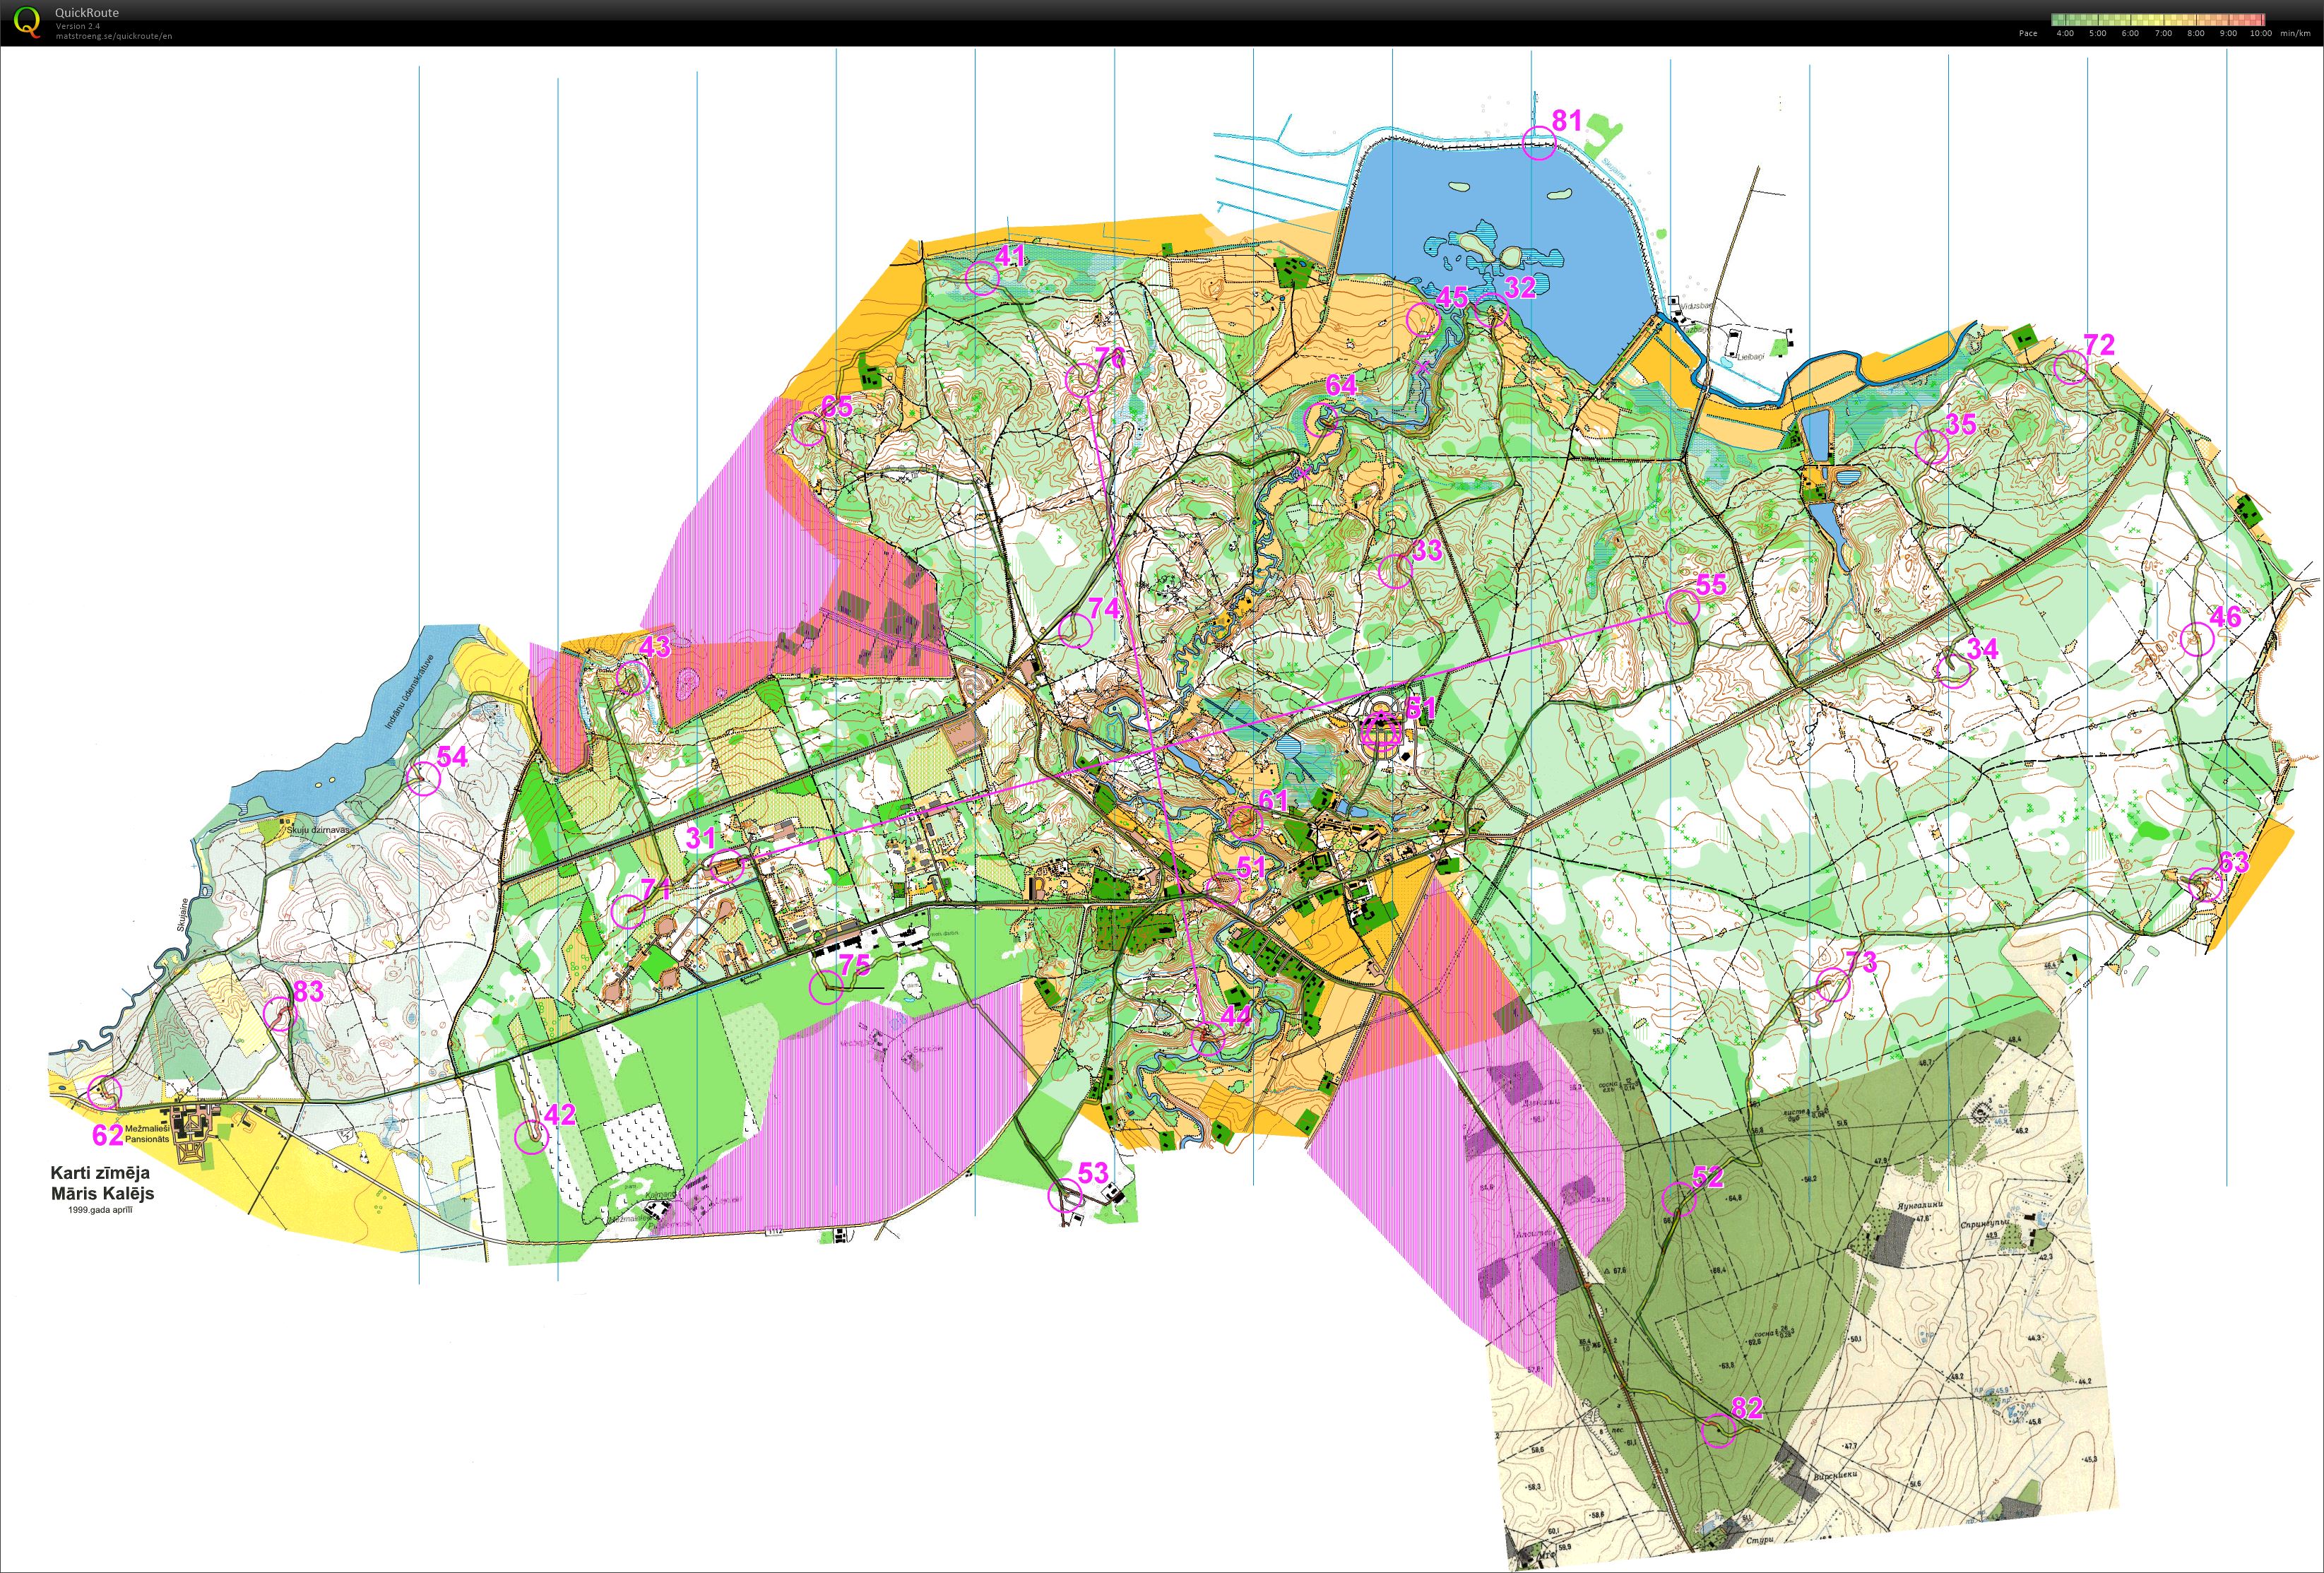Select control circle 63 on the east edge
The image size is (2324, 1573).
coord(2205,885)
